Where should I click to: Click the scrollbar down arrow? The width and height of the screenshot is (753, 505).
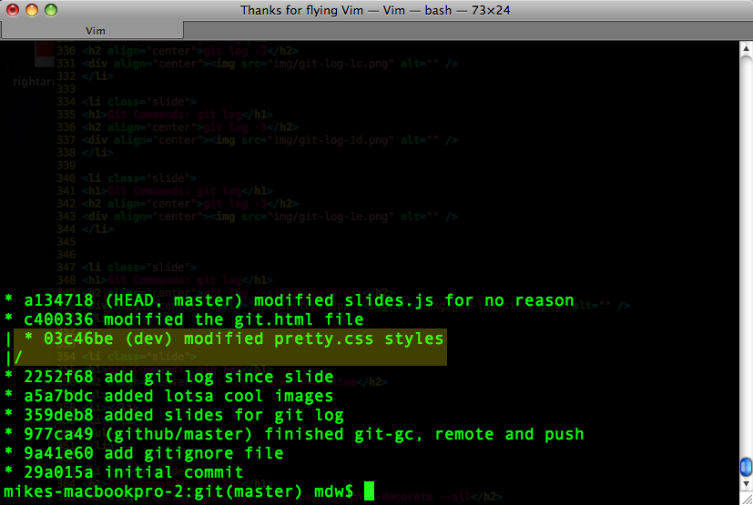[746, 485]
